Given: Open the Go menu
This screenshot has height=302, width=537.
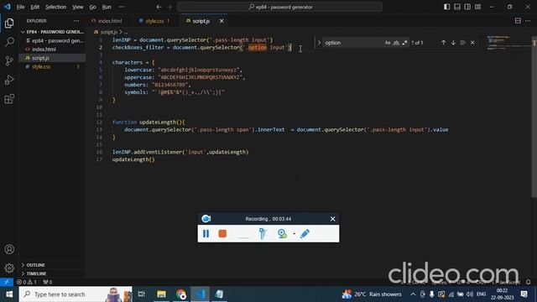Looking at the screenshot, I should click(x=93, y=7).
